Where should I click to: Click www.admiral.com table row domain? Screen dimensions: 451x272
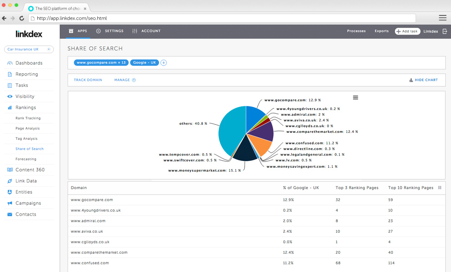[88, 221]
